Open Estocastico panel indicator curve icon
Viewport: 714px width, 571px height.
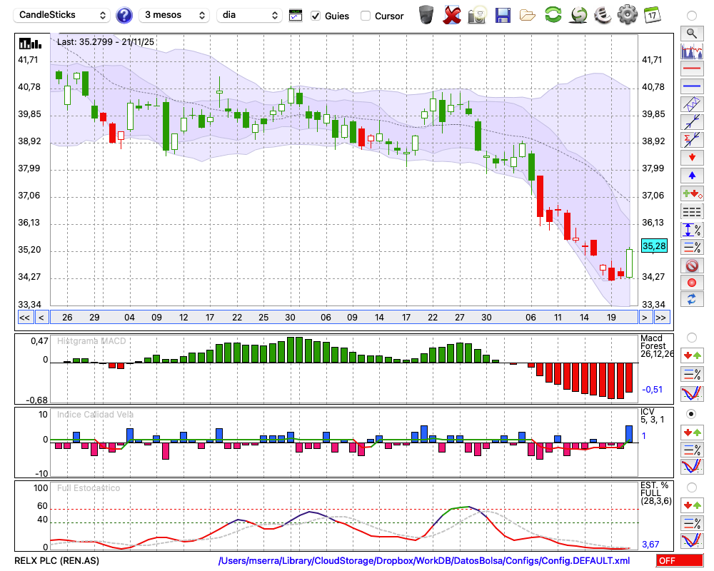click(692, 540)
